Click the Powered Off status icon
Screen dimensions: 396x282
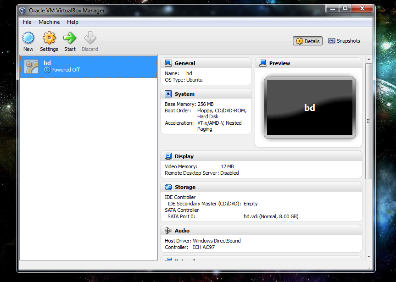click(x=47, y=70)
